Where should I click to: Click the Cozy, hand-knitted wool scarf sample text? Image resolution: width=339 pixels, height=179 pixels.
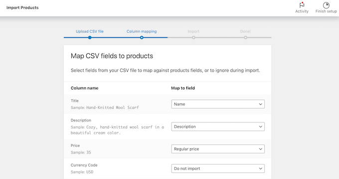pos(117,130)
